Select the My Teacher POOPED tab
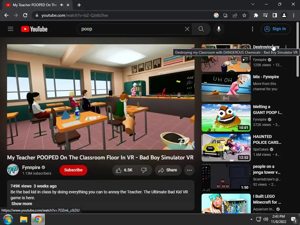Screen dimensions: 300x225 pyautogui.click(x=35, y=5)
